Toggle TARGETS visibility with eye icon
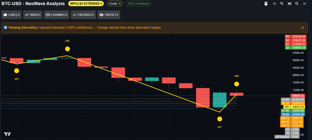The width and height of the screenshot is (312, 140). tap(109, 15)
